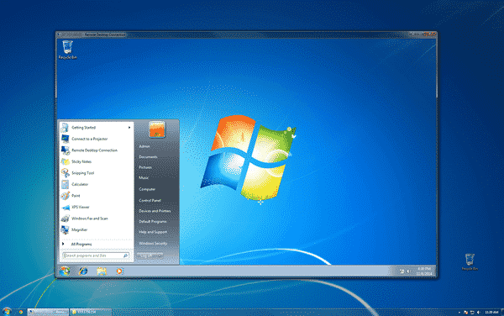
Task: Launch Connect to a Projector
Action: click(x=96, y=139)
